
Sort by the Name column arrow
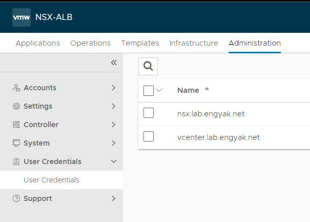click(207, 89)
